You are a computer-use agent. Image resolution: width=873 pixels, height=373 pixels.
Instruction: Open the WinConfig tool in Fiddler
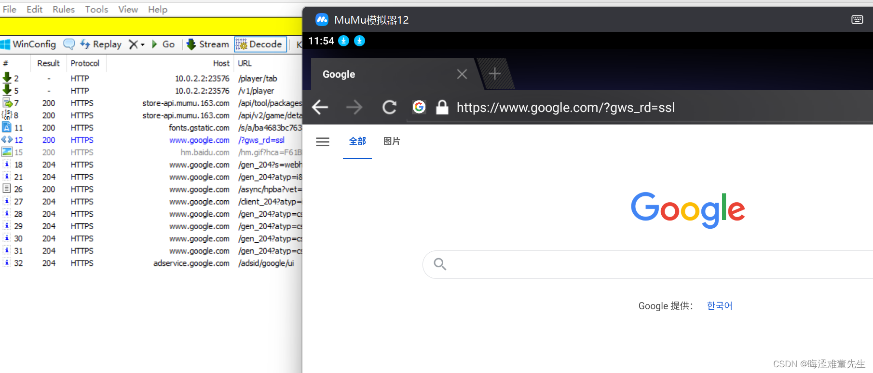click(x=28, y=44)
